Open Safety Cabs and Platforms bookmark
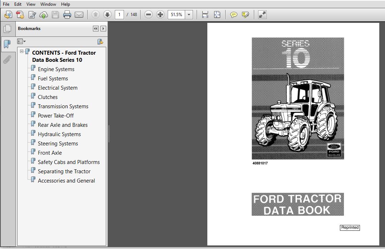Image resolution: width=385 pixels, height=249 pixels. (69, 162)
